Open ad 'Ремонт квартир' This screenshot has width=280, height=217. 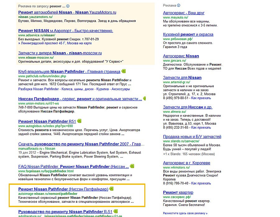tap(178, 193)
